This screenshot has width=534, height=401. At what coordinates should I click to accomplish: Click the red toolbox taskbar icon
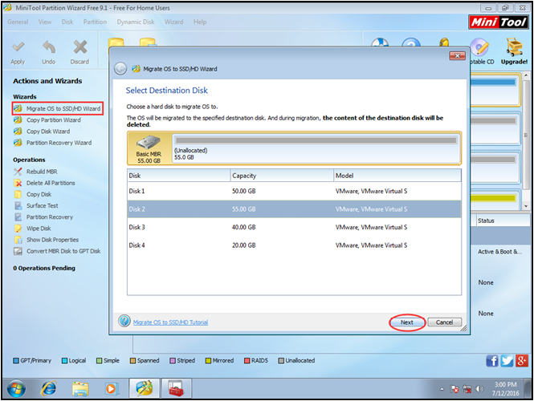point(176,388)
